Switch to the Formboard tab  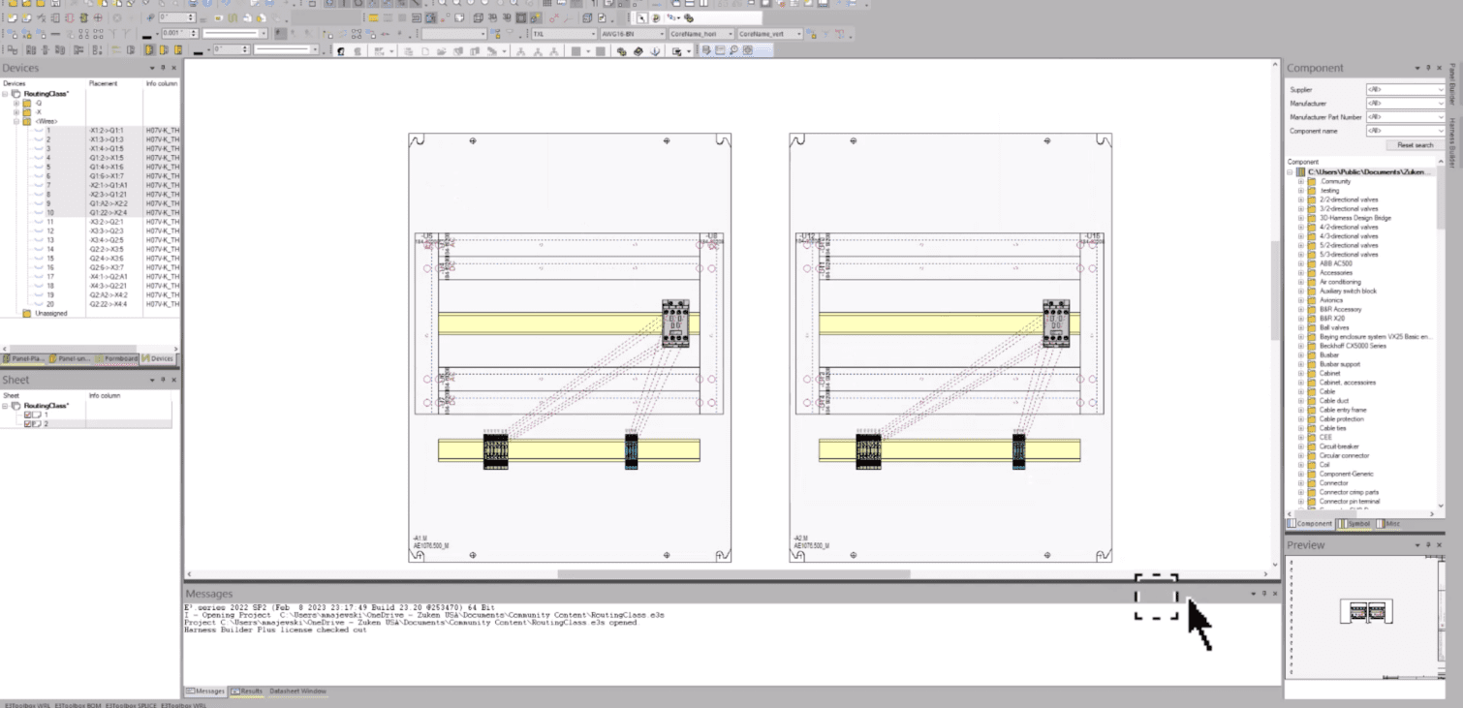point(116,358)
